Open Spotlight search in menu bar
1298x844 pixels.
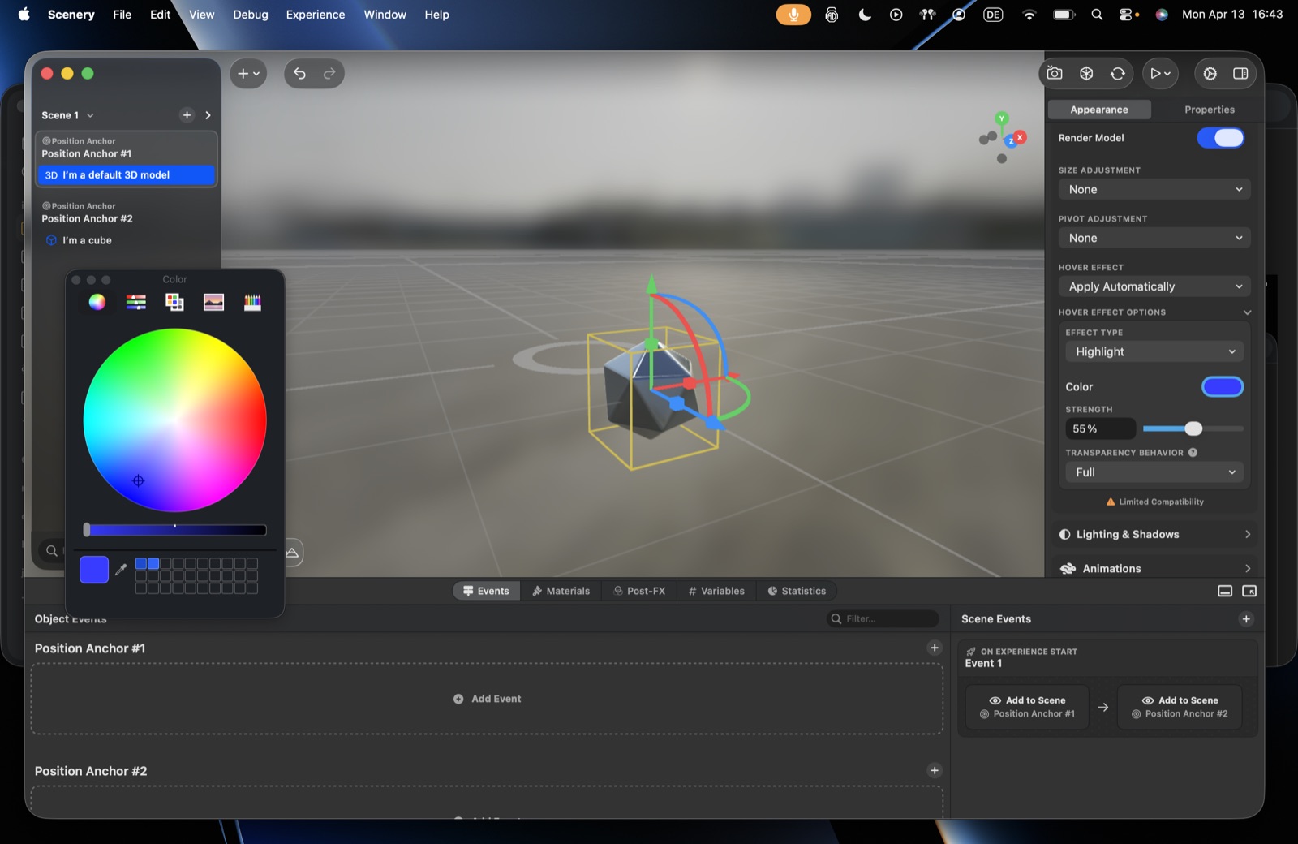pos(1097,15)
